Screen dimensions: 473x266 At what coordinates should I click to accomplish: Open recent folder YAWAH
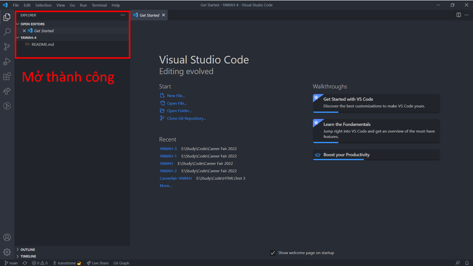tap(166, 163)
